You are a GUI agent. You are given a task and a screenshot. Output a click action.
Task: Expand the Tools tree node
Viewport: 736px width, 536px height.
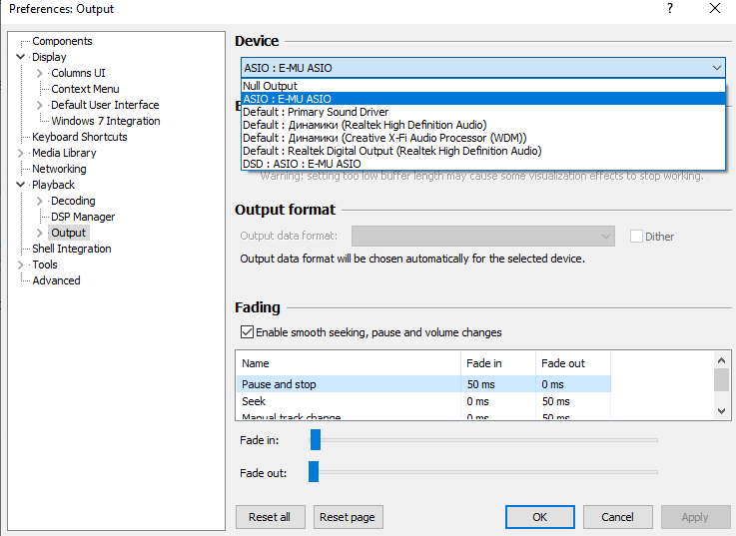click(21, 265)
